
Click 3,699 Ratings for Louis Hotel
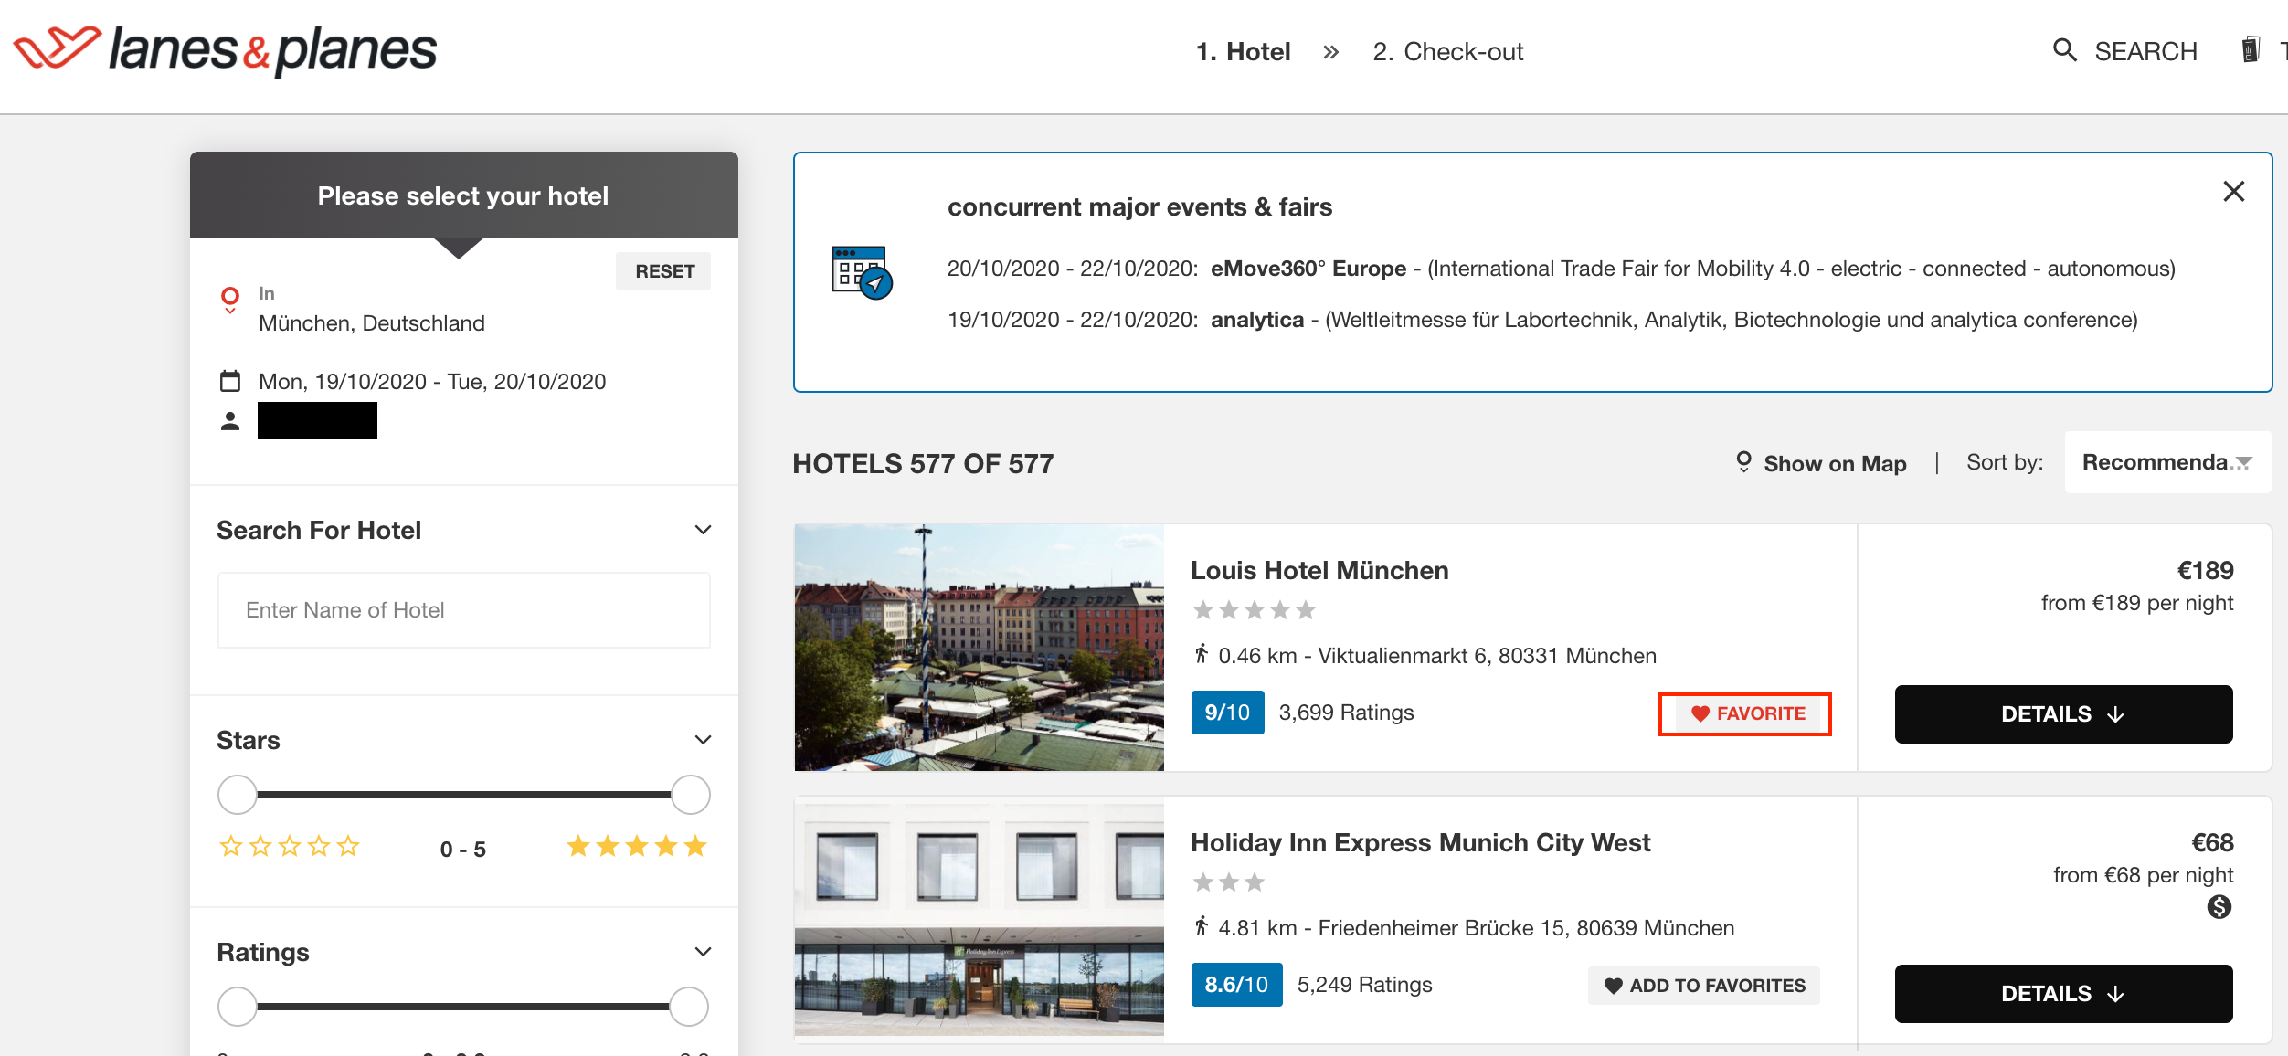coord(1347,713)
